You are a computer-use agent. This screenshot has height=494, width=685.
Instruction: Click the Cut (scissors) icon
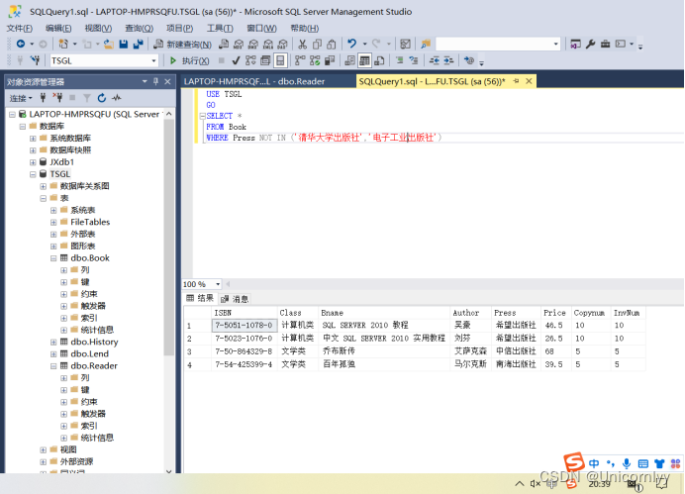[x=302, y=44]
